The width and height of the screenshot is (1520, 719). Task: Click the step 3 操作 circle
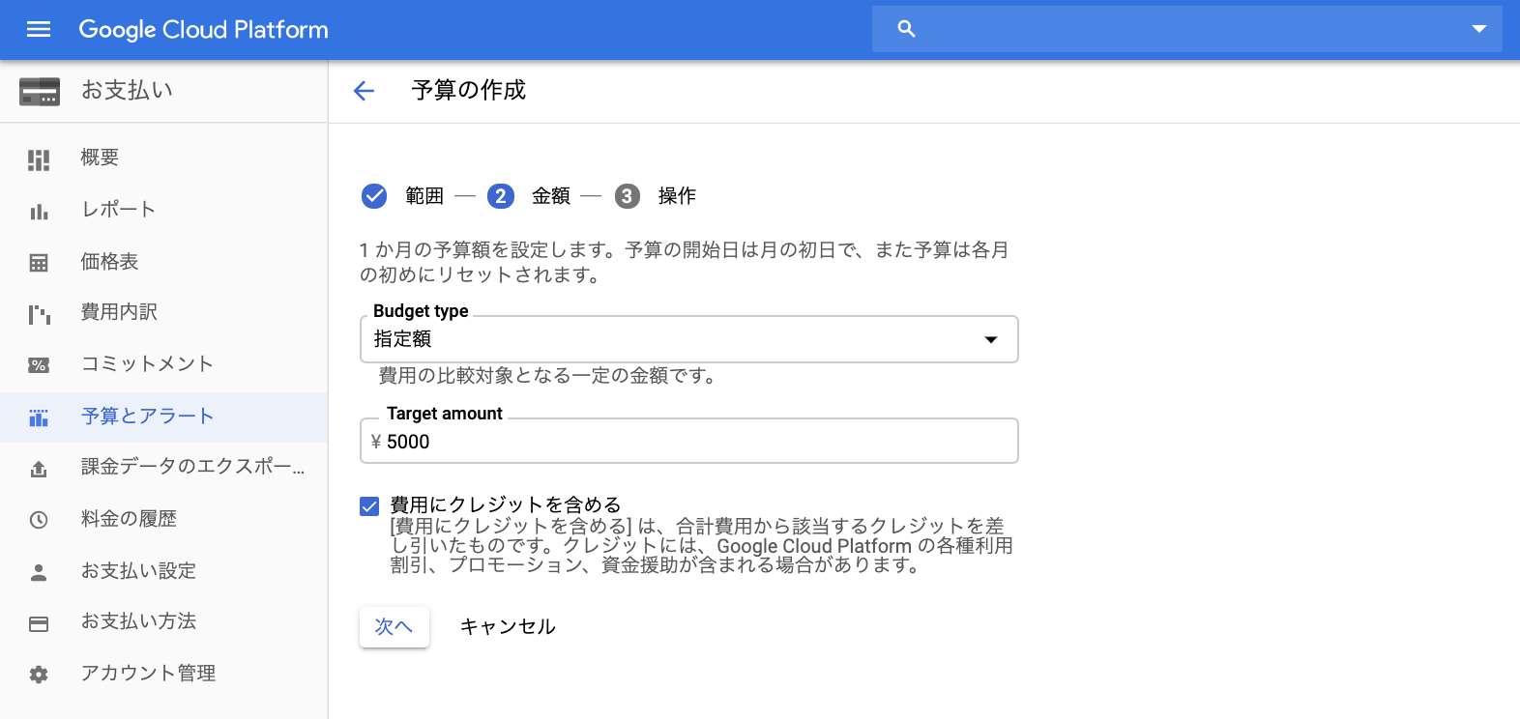click(627, 196)
